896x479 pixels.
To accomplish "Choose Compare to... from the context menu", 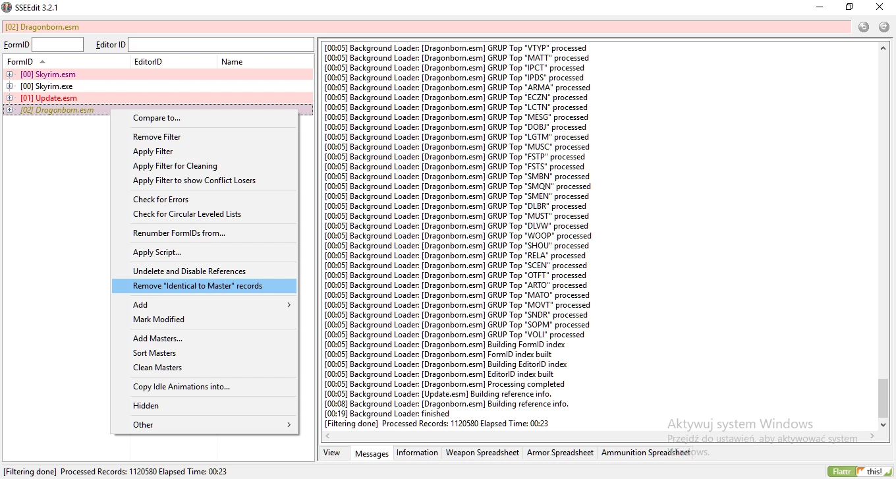I will (204, 118).
